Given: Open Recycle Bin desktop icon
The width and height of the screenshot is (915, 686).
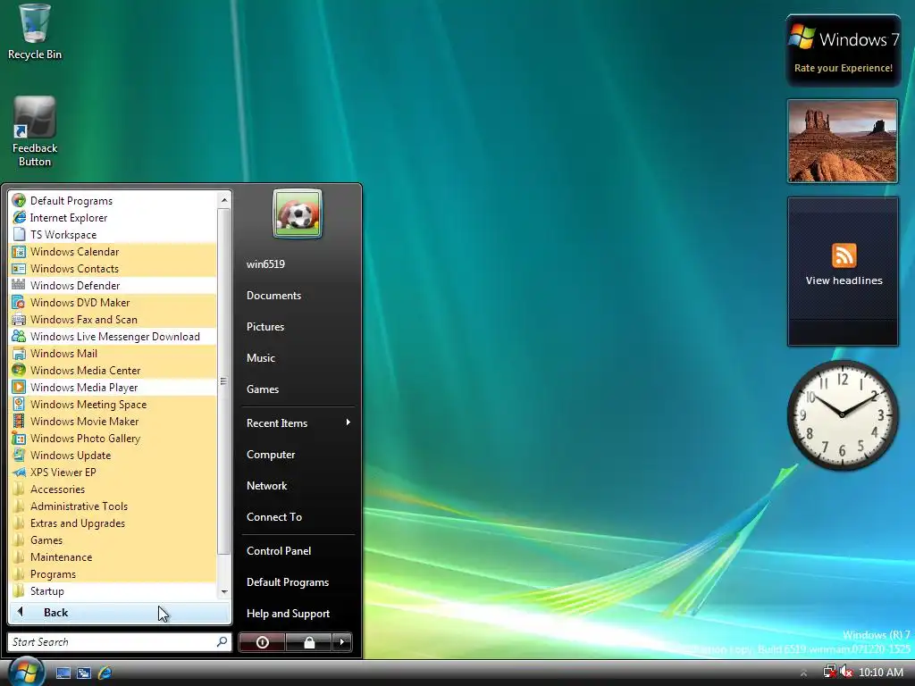Looking at the screenshot, I should pyautogui.click(x=35, y=32).
